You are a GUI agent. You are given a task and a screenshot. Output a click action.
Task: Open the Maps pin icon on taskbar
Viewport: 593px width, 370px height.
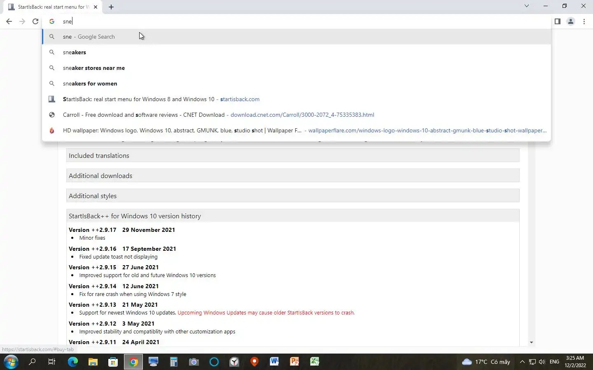pos(254,362)
